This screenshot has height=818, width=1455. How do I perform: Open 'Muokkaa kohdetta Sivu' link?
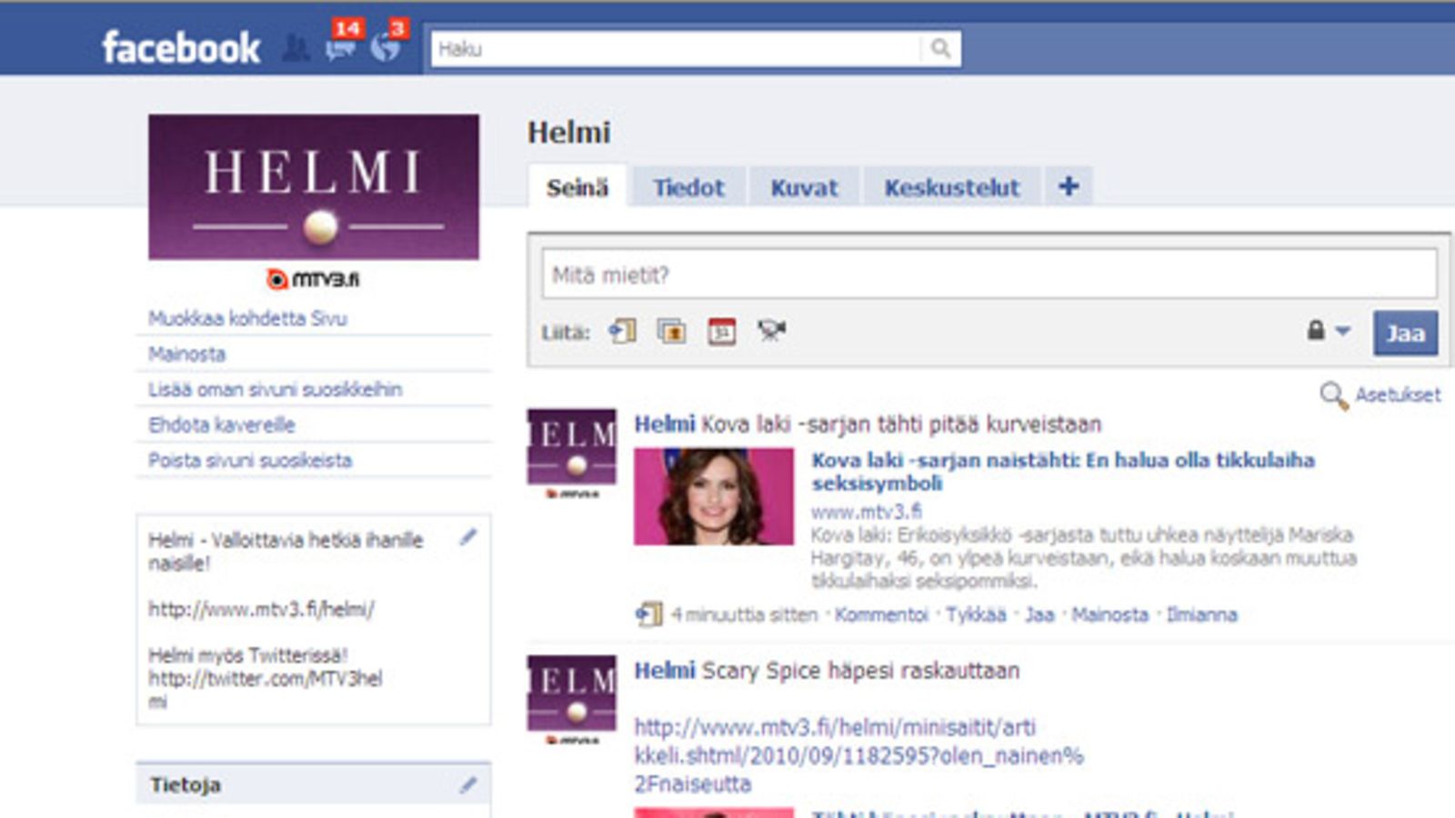pos(247,318)
